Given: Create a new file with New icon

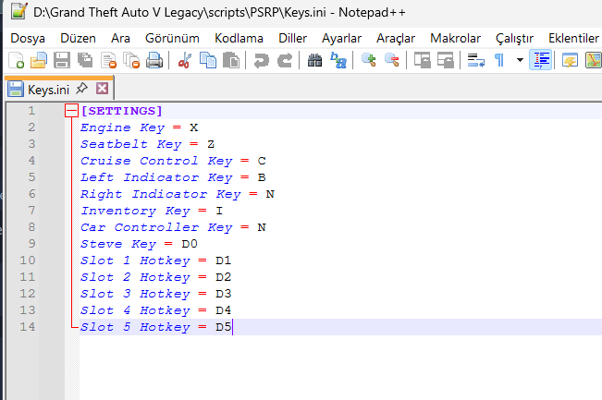Looking at the screenshot, I should (16, 60).
